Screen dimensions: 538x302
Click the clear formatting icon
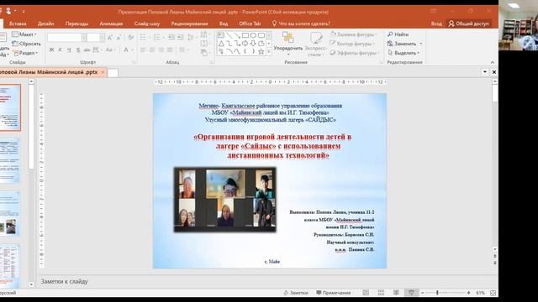point(130,37)
